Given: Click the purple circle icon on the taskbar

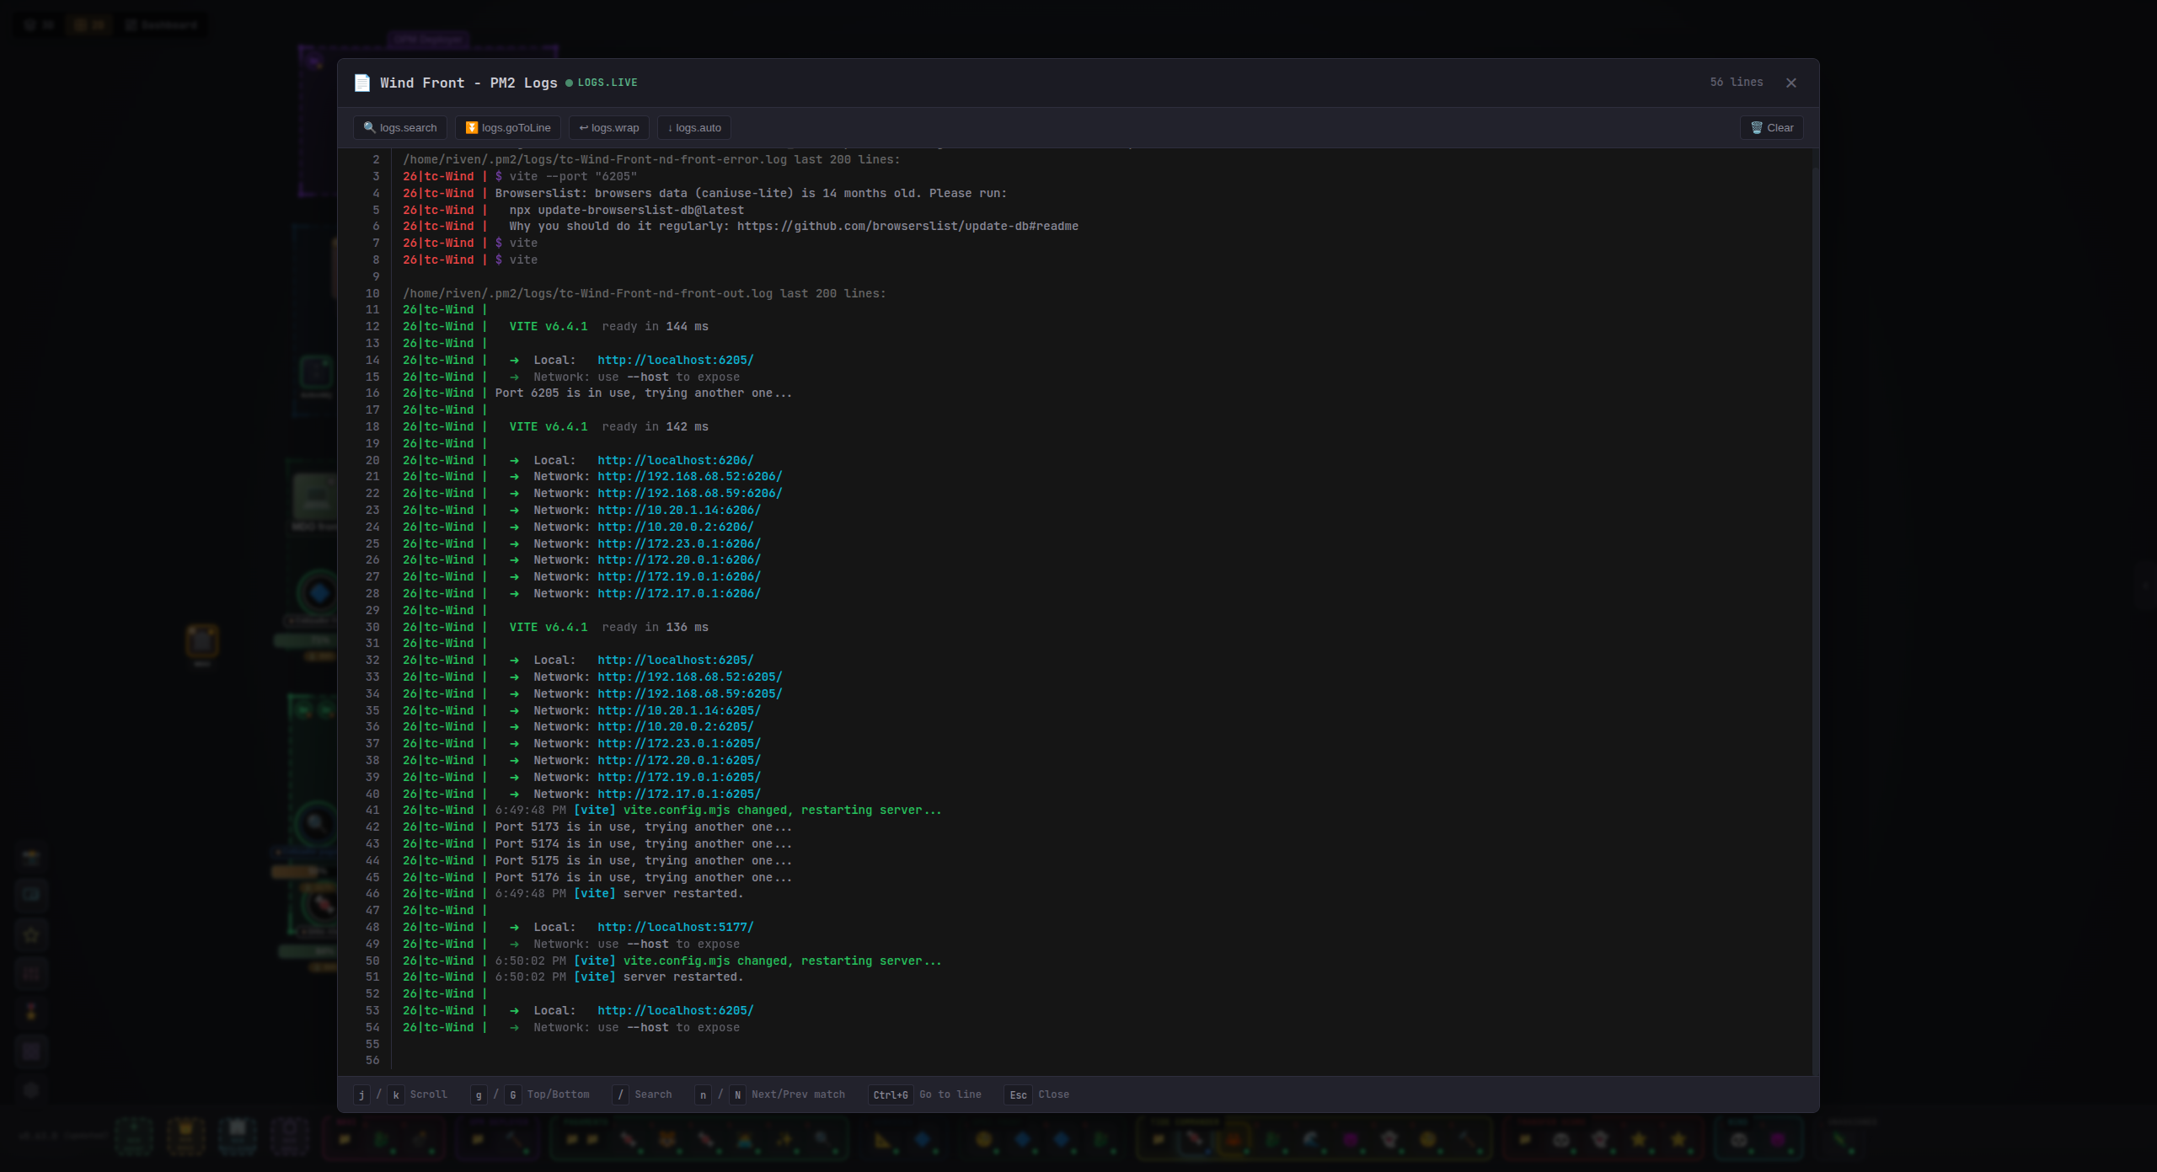Looking at the screenshot, I should 1778,1139.
